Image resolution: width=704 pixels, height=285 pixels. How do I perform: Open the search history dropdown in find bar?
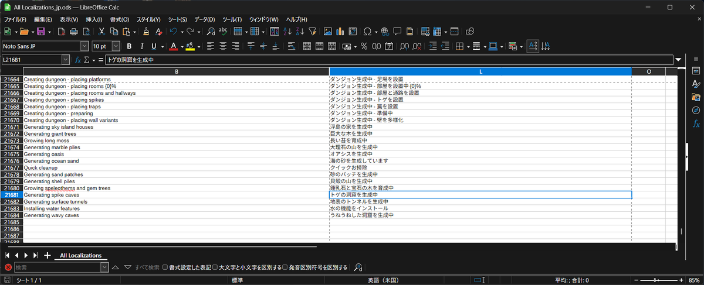tap(104, 267)
